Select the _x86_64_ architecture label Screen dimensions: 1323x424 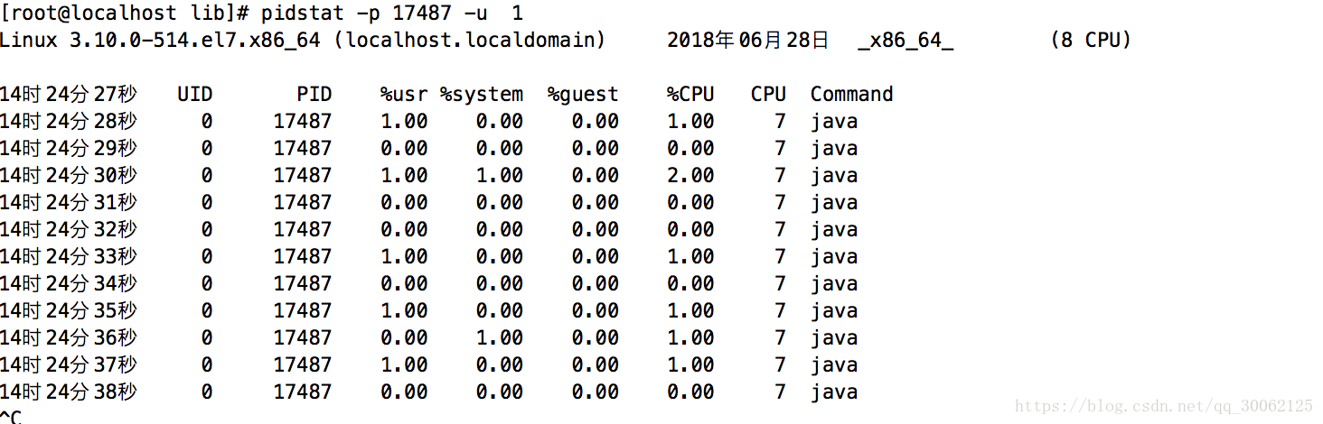906,41
